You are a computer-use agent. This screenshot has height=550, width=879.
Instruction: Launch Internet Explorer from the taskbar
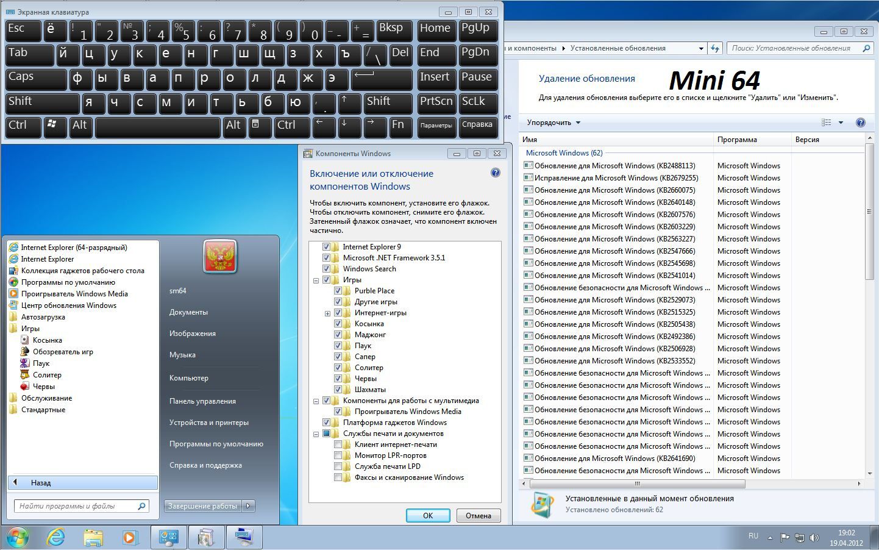56,537
